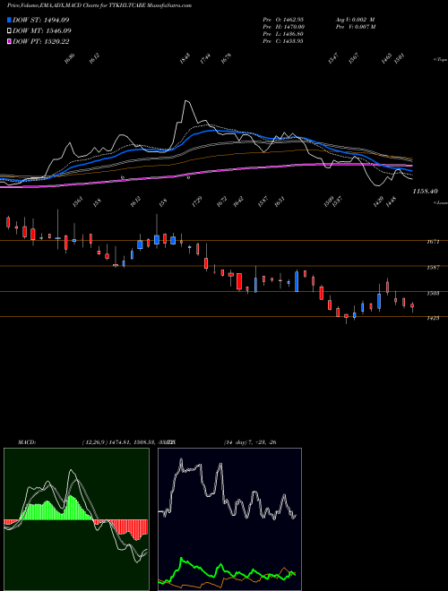Click the 1465 label in the tops row
Screen dimensions: 448x591
pos(386,58)
